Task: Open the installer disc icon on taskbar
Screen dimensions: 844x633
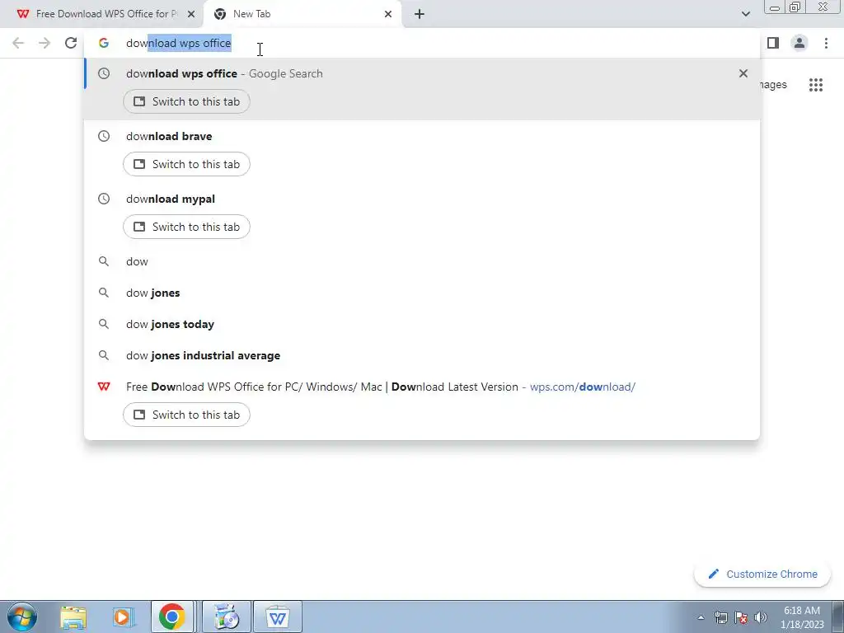Action: [x=227, y=617]
